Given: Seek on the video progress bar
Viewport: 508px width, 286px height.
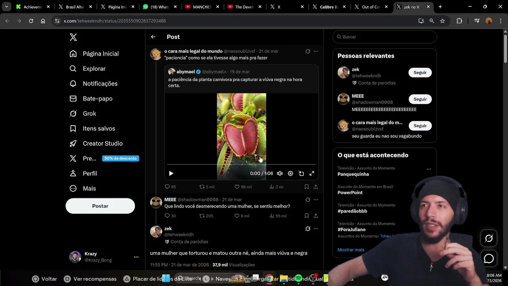Looking at the screenshot, I should 241,164.
